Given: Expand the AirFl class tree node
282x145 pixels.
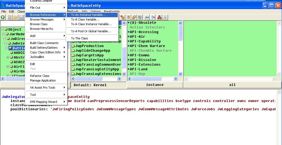Looking at the screenshot, I should pos(8,66).
